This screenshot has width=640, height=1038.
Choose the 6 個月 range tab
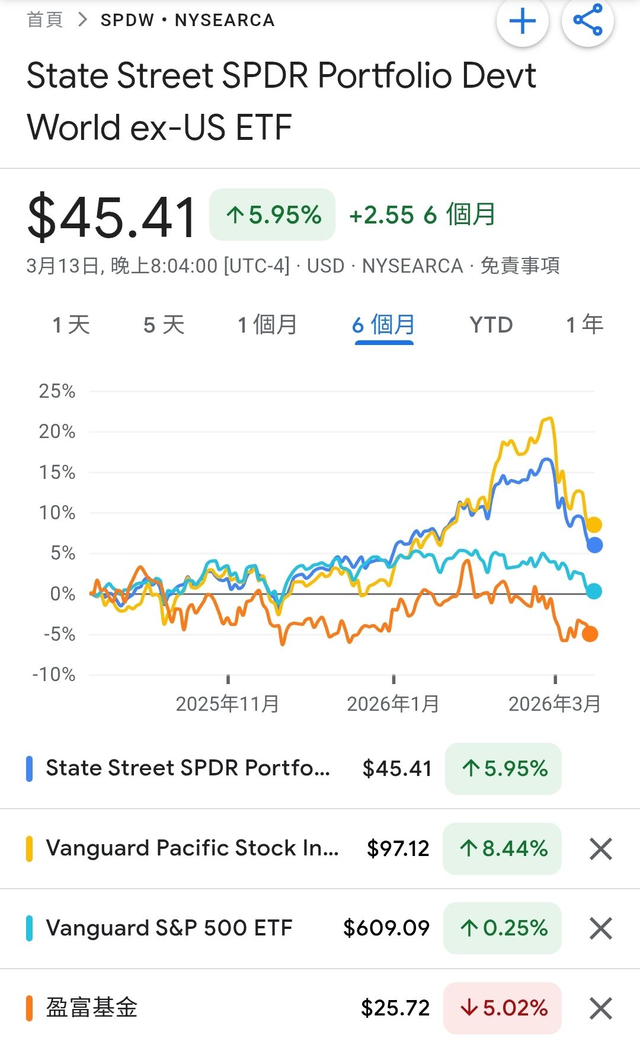point(383,325)
